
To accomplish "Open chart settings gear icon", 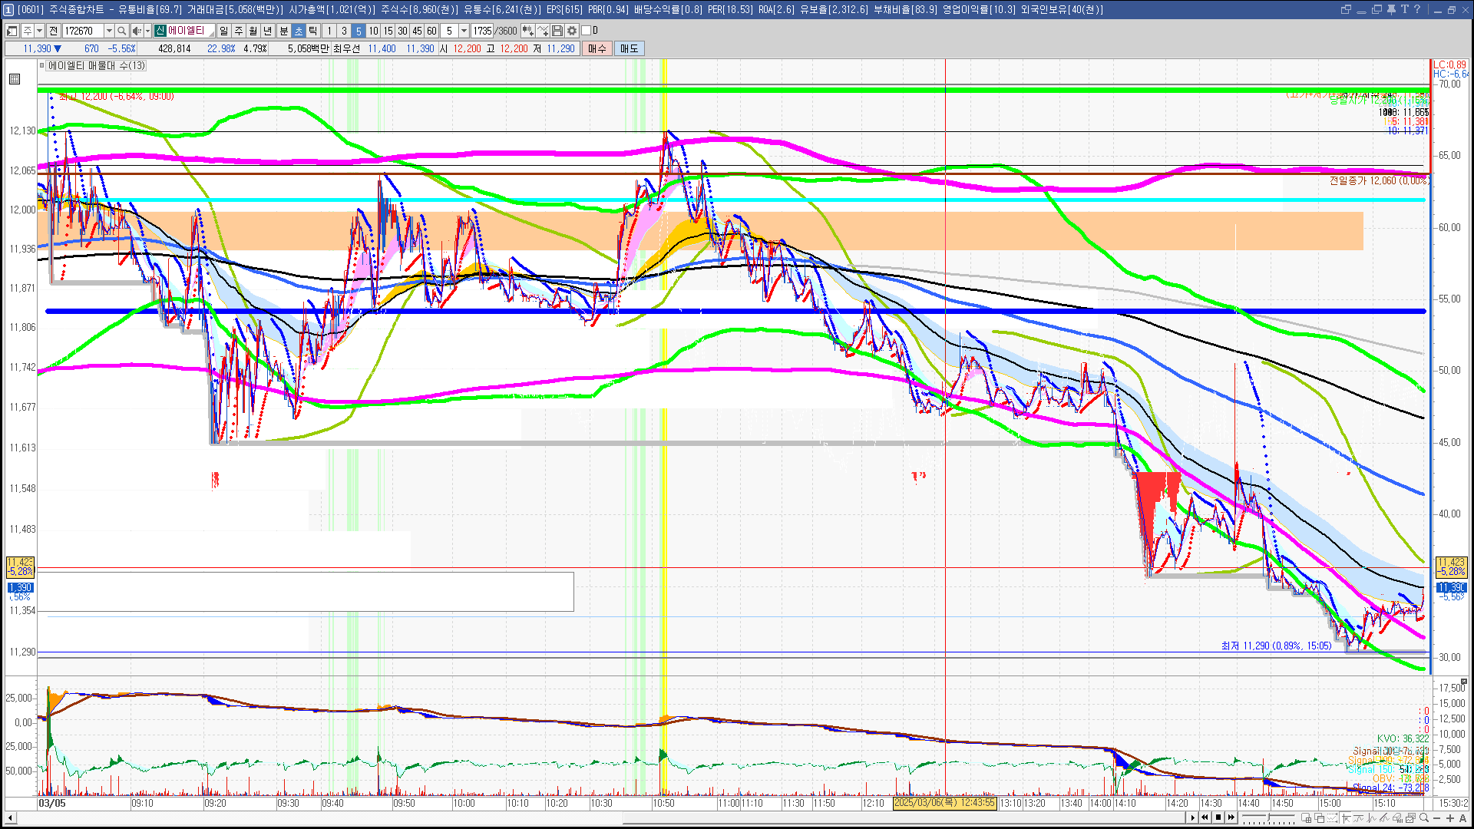I will pos(572,31).
